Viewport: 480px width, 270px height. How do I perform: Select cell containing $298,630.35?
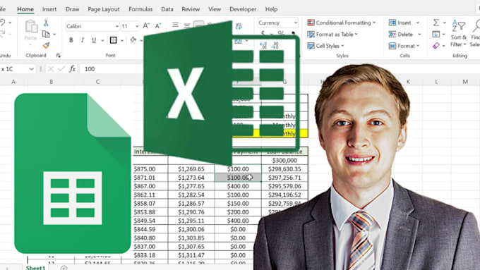coord(284,168)
